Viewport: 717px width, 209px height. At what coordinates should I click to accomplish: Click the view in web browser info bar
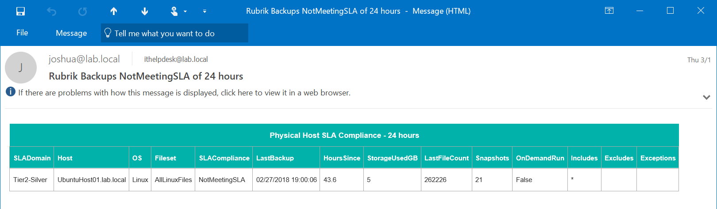(x=184, y=93)
